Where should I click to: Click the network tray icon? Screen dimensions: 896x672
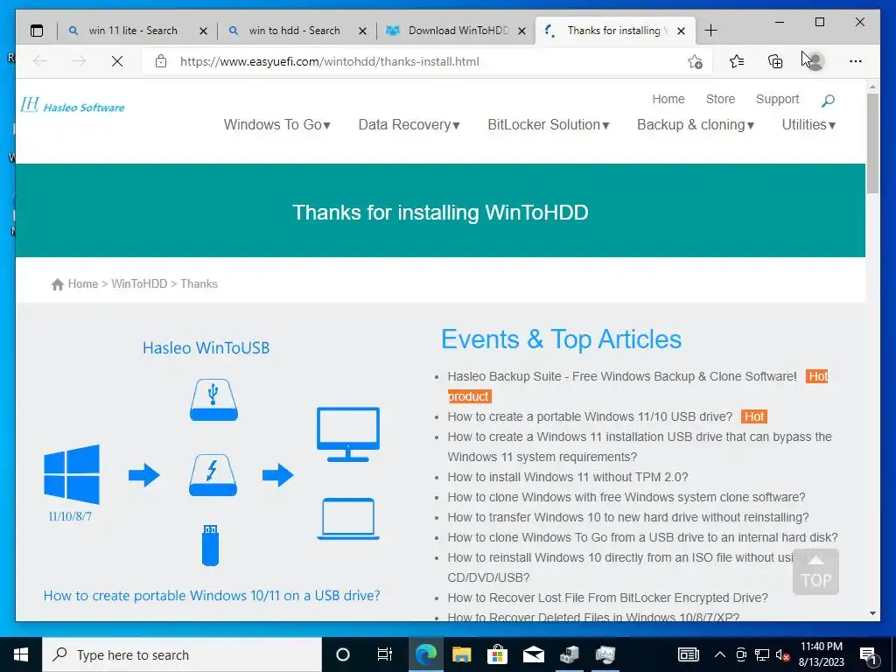pos(762,654)
